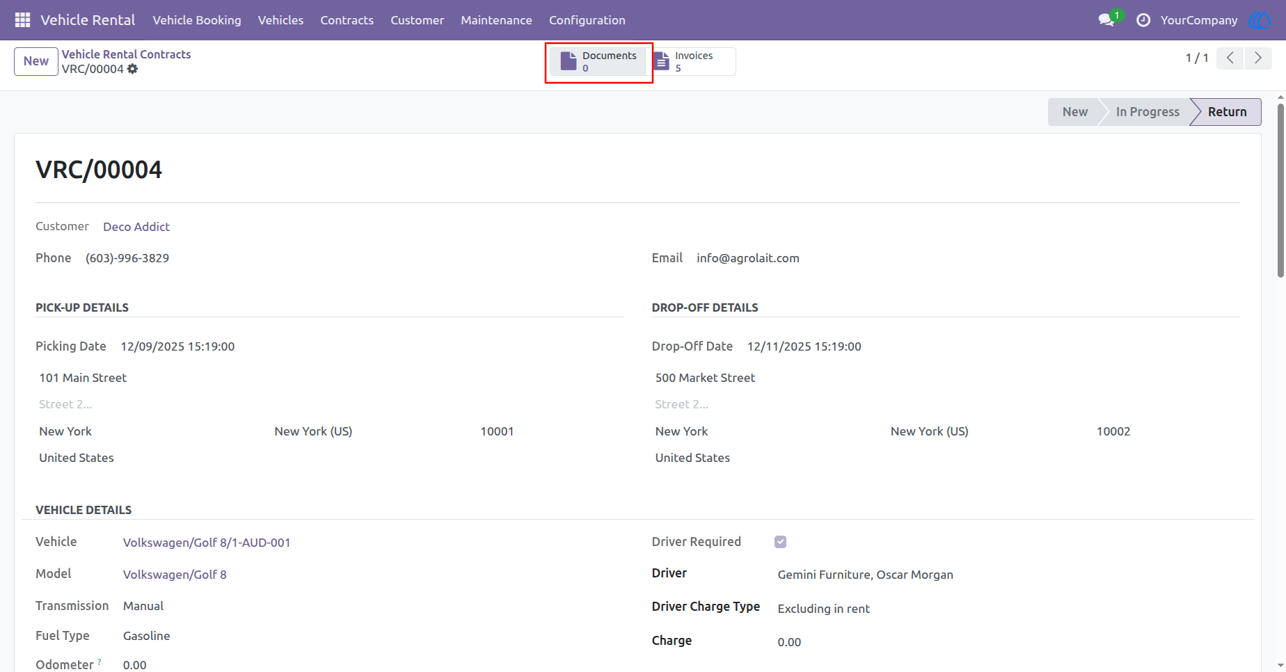Open the Volkswagen/Golf 8 model link
Image resolution: width=1286 pixels, height=672 pixels.
point(175,575)
